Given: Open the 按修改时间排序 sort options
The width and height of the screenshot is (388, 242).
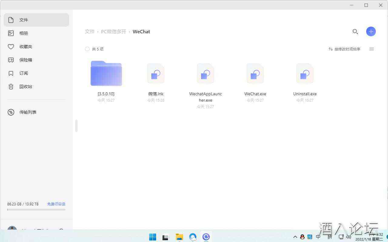Looking at the screenshot, I should pos(344,49).
